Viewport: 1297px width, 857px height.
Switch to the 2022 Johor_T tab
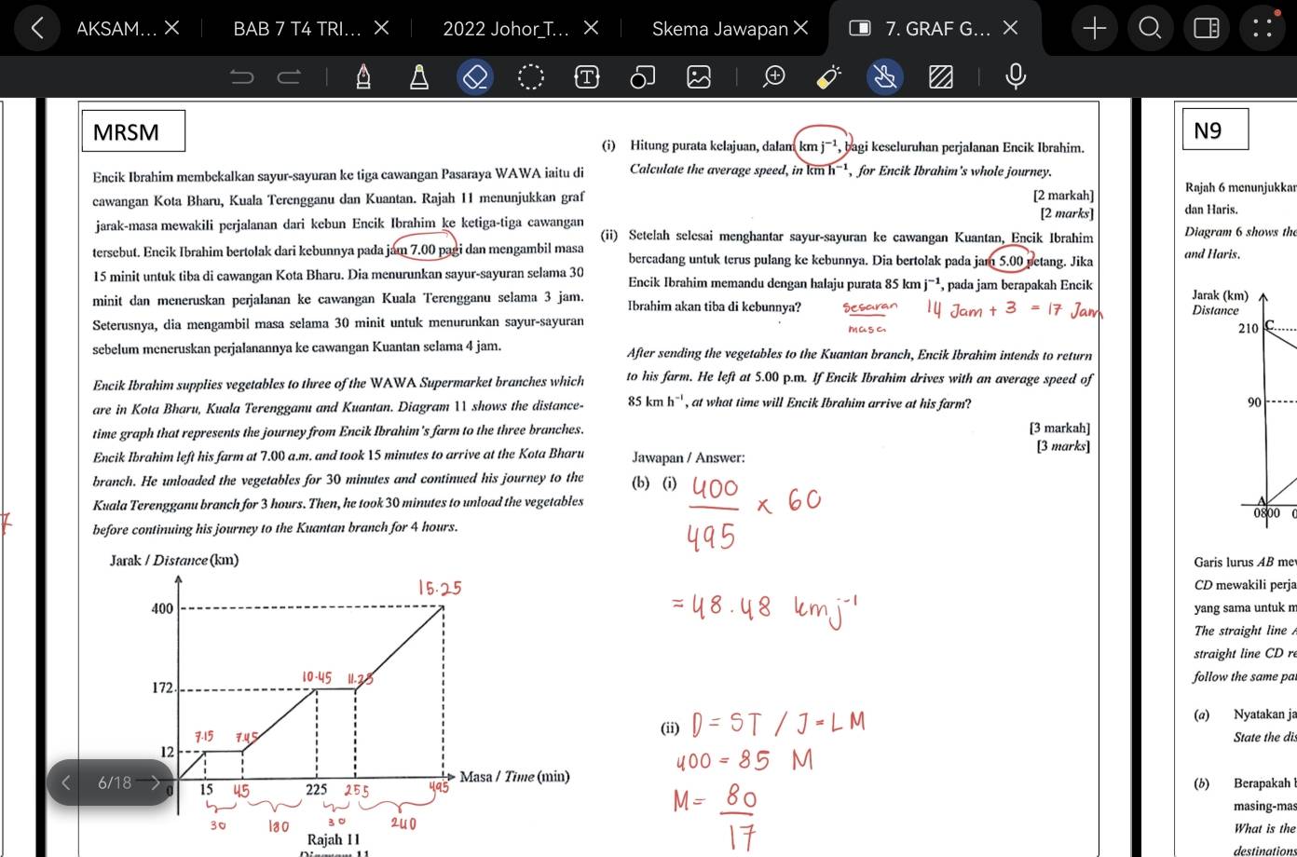point(506,29)
